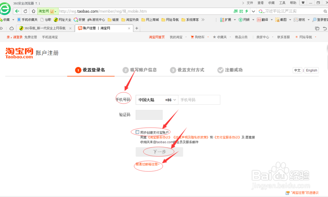The height and width of the screenshot is (197, 328).
Task: Open the 翻译 translate tool
Action: tap(262, 20)
